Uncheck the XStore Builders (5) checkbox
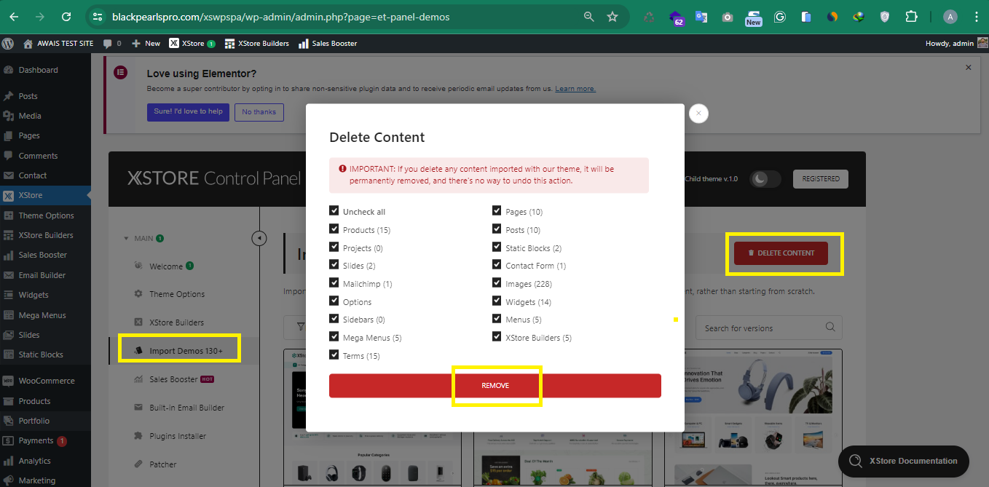 [x=497, y=337]
